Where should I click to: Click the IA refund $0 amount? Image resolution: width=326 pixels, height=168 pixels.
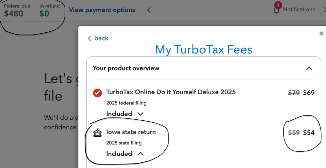[44, 14]
